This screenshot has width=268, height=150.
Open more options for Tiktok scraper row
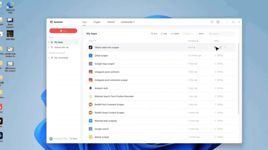coord(225,47)
